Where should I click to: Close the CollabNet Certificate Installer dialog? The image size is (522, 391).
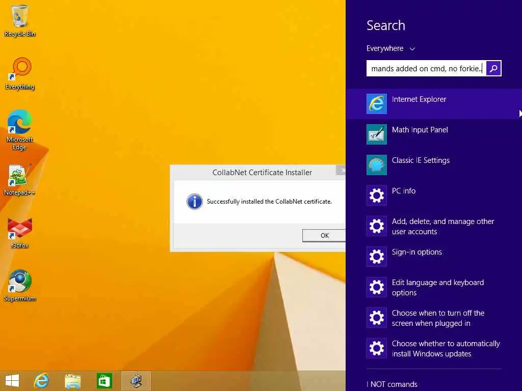(341, 170)
